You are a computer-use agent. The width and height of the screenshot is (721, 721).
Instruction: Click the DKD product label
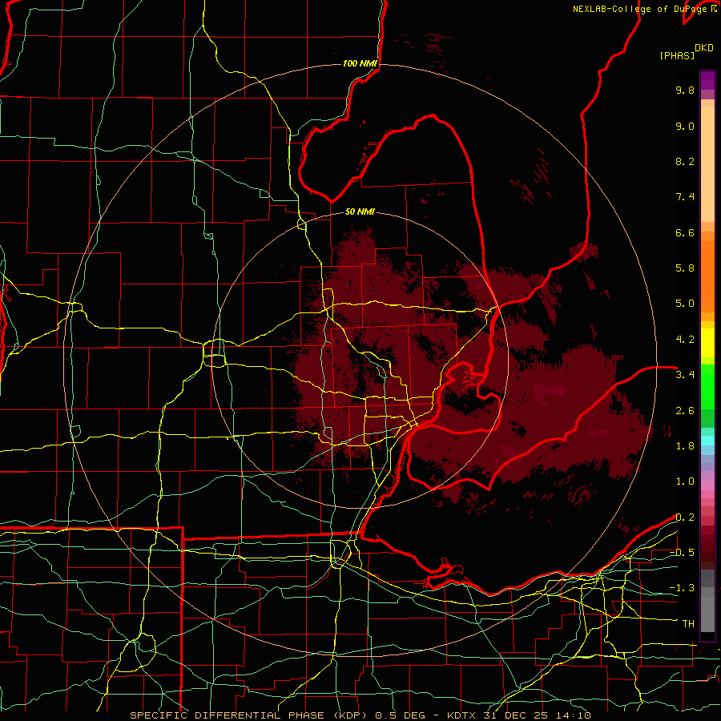click(704, 48)
